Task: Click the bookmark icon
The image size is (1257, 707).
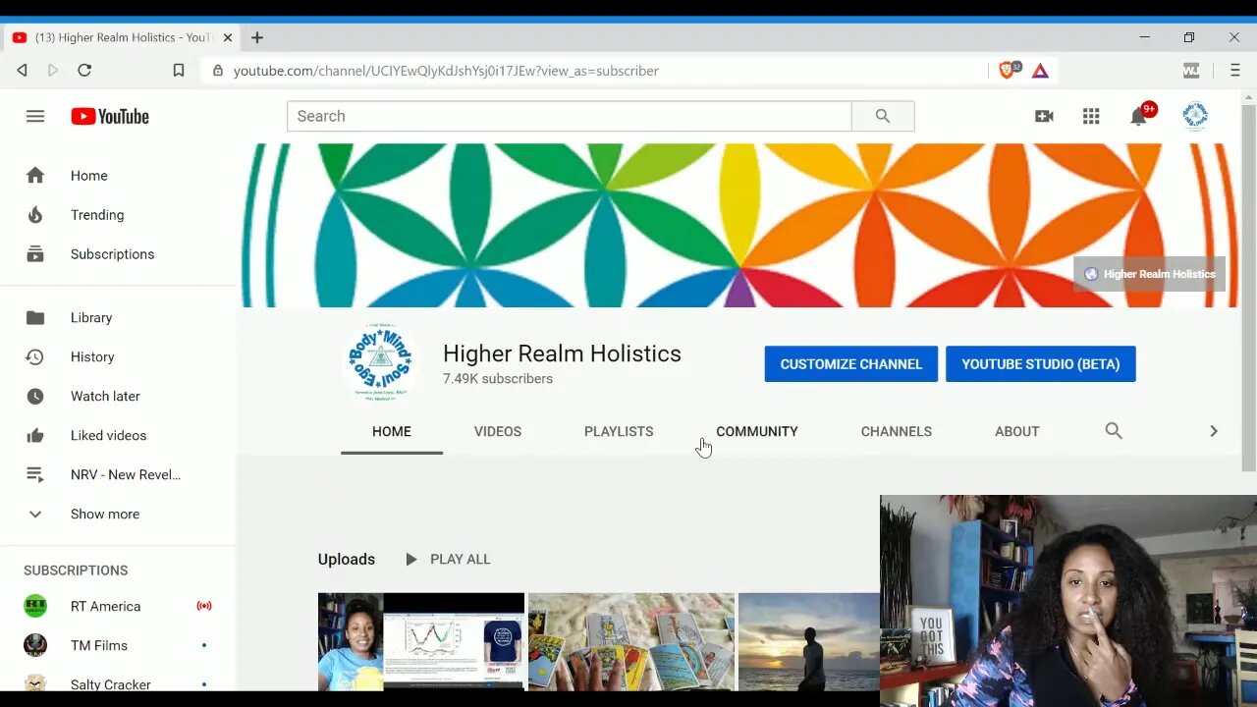Action: (x=178, y=71)
